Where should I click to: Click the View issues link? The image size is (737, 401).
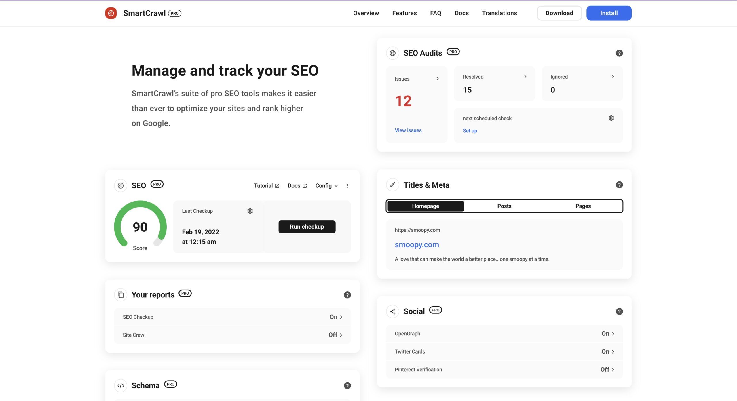408,130
